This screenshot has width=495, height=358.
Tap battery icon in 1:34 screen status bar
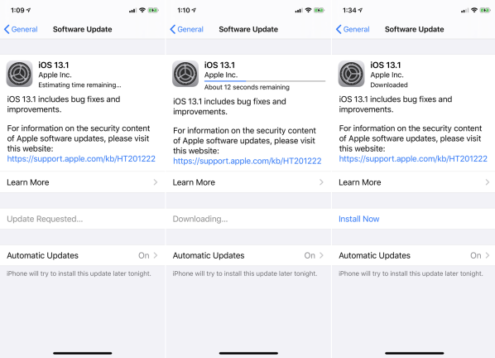(485, 11)
